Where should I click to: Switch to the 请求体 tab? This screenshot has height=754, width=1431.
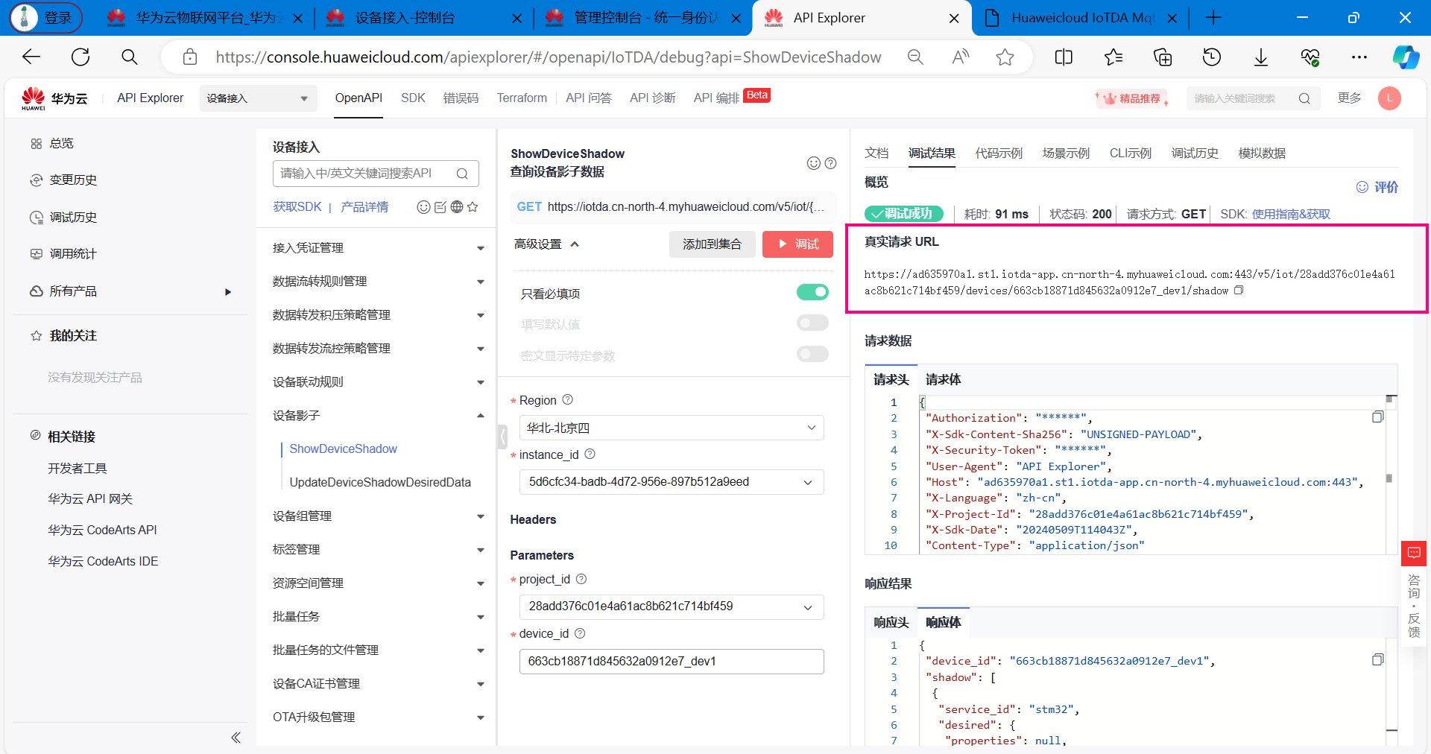(x=943, y=380)
